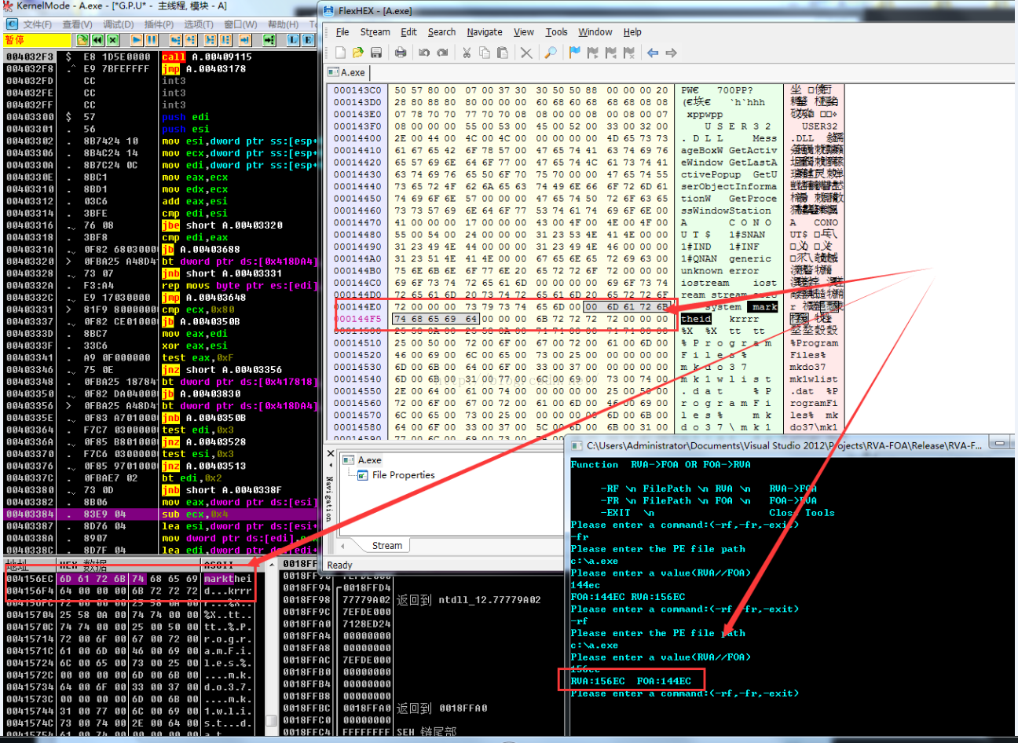Open Edit menu in FlexHEX

[x=408, y=32]
